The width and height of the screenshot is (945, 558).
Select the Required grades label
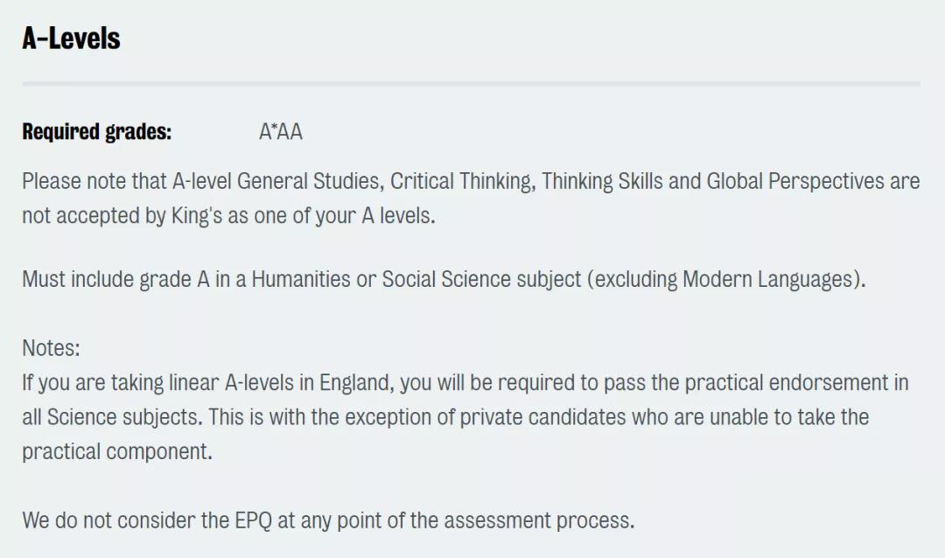97,131
